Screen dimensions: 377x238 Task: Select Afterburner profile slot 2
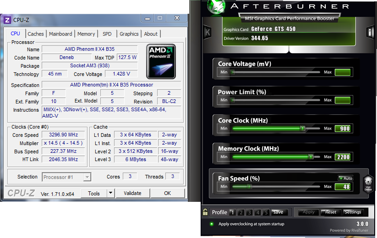(241, 212)
